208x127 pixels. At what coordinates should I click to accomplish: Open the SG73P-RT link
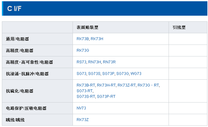106,97
